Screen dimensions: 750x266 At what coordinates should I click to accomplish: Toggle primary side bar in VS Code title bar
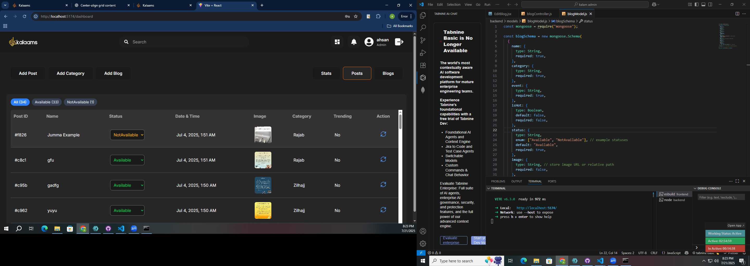tap(697, 5)
